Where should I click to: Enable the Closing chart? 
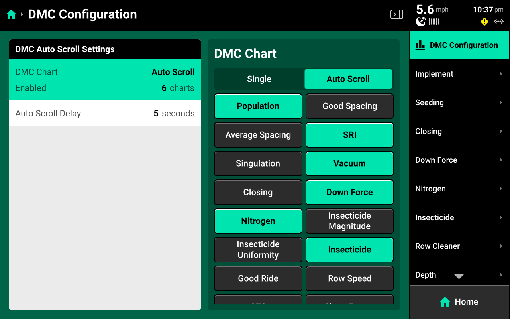click(258, 192)
